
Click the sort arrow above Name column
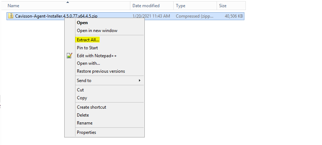coord(68,2)
